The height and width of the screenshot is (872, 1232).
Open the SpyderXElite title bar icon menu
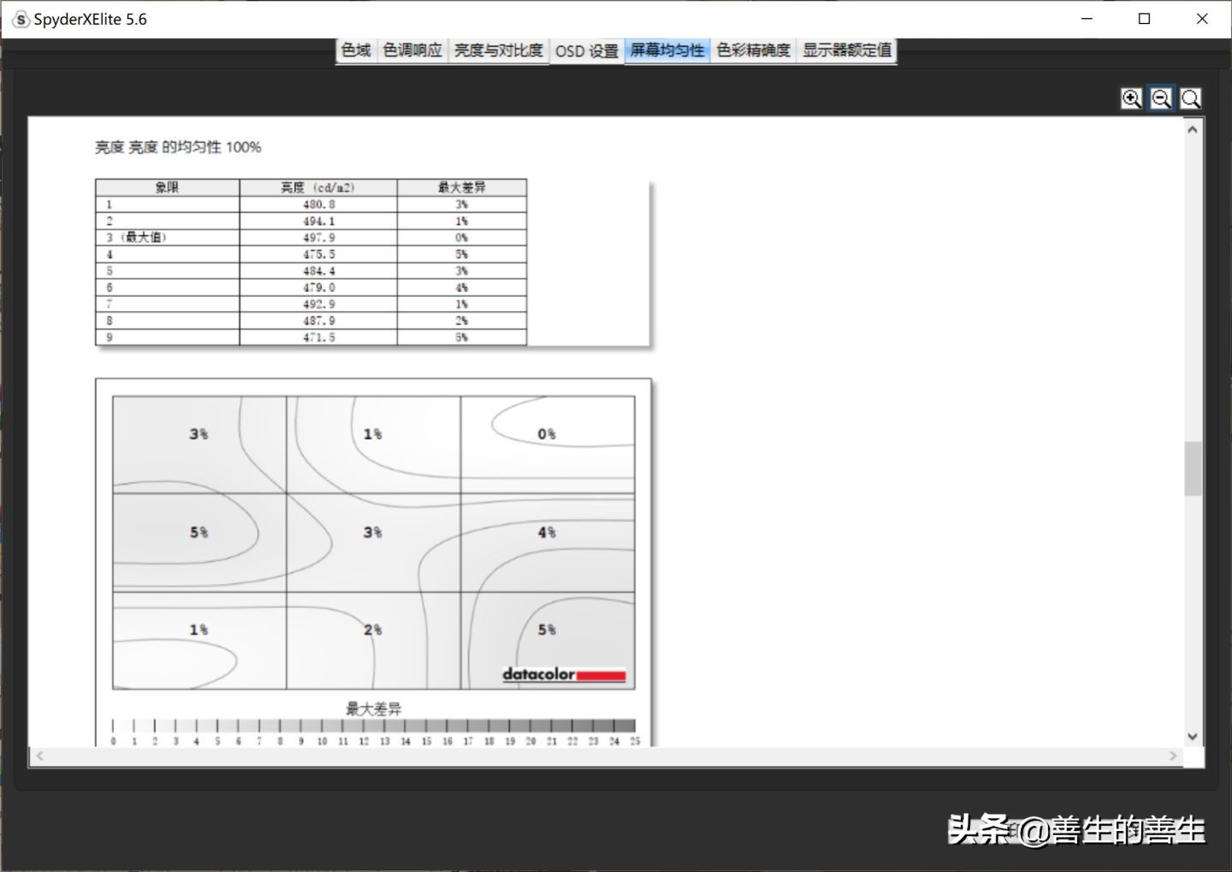pos(19,18)
